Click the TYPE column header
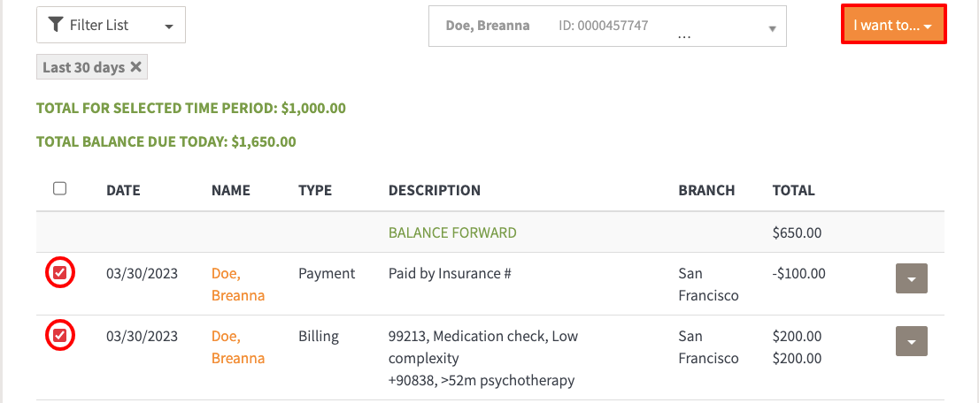The width and height of the screenshot is (979, 403). 315,190
